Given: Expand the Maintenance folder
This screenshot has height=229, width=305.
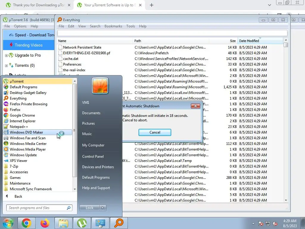Looking at the screenshot, I should pos(38,183).
